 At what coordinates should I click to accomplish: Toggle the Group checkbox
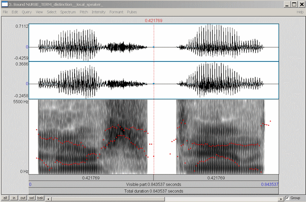point(287,198)
